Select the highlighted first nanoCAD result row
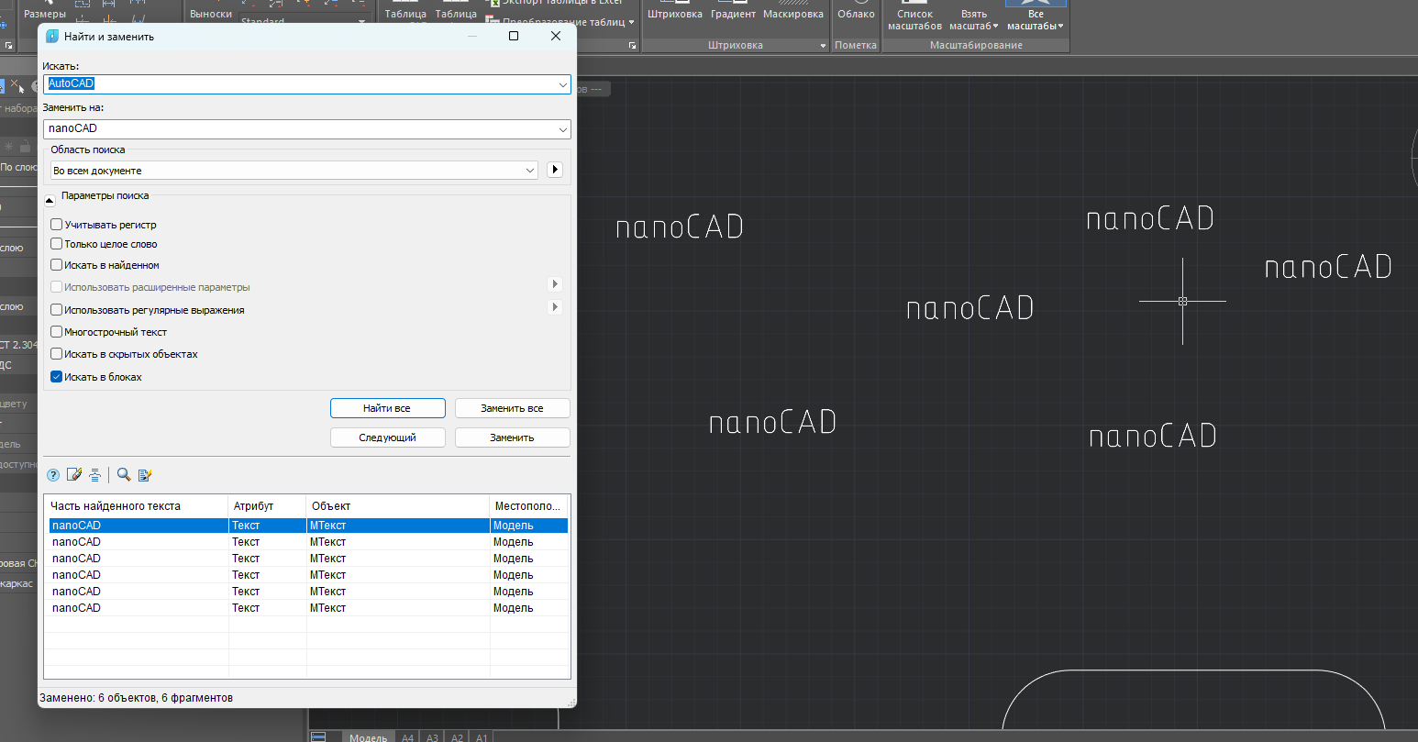The width and height of the screenshot is (1418, 742). (x=308, y=526)
